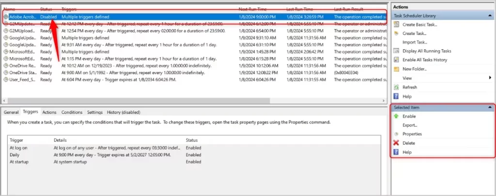
Task: Sort tasks by the Status column header
Action: click(x=46, y=10)
